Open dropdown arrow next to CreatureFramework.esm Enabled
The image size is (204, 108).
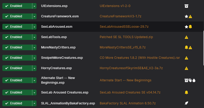[34, 16]
